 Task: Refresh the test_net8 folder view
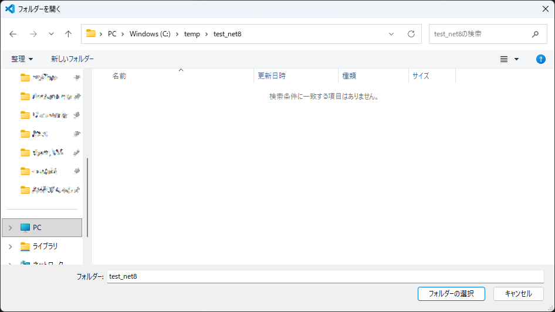411,34
